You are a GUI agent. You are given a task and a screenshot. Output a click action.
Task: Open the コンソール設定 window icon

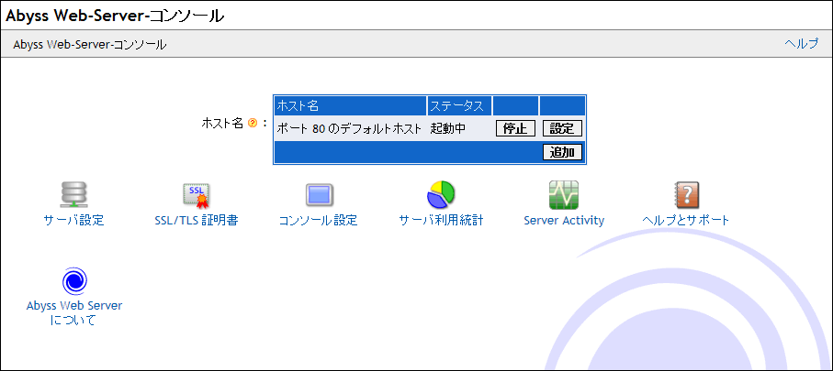click(319, 194)
